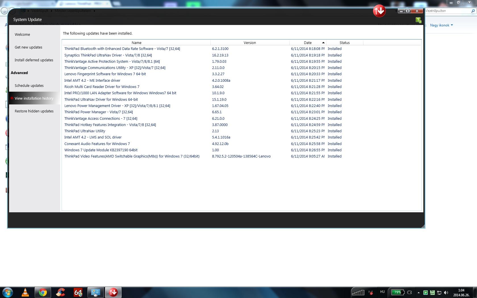Select ThinkVantage Active Protection System row
This screenshot has height=298, width=477.
click(x=241, y=61)
